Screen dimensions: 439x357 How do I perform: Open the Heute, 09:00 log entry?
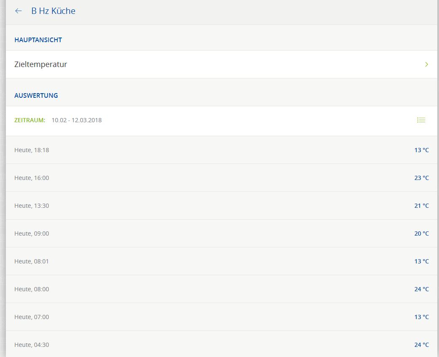pos(32,234)
